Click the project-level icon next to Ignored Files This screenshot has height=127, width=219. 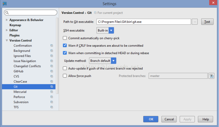click(52, 56)
